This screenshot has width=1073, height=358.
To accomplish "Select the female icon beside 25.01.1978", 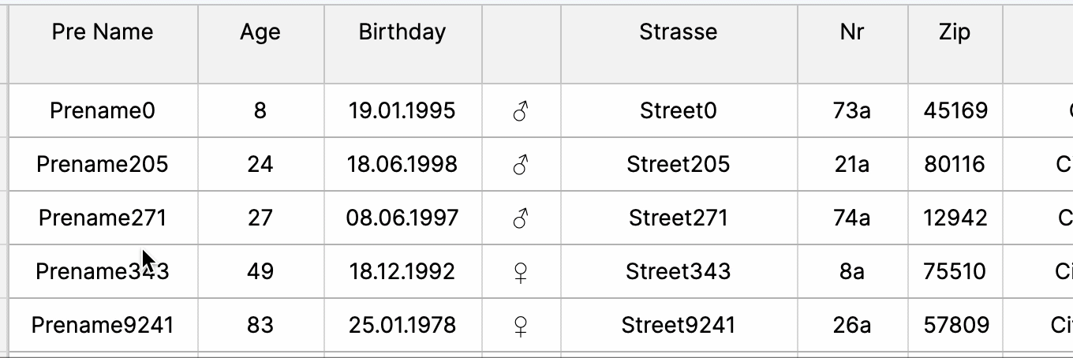I will tap(521, 326).
